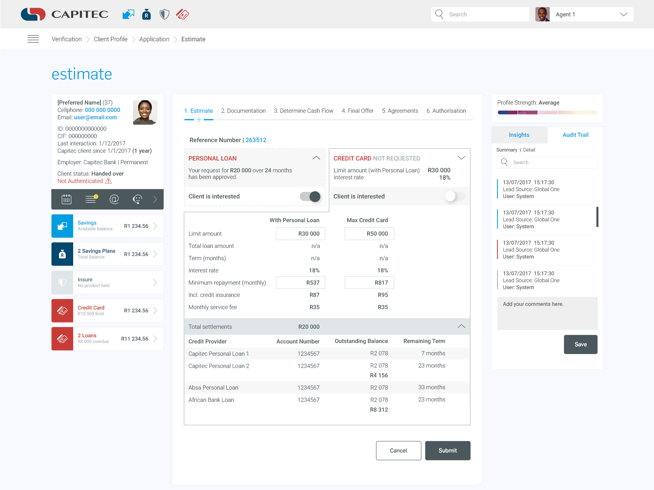Open Savings R1 234.56 row chevron
Screen dimensions: 654x490
[x=155, y=226]
